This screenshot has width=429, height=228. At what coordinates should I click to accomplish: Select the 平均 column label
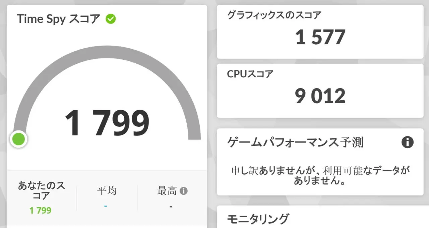point(107,191)
